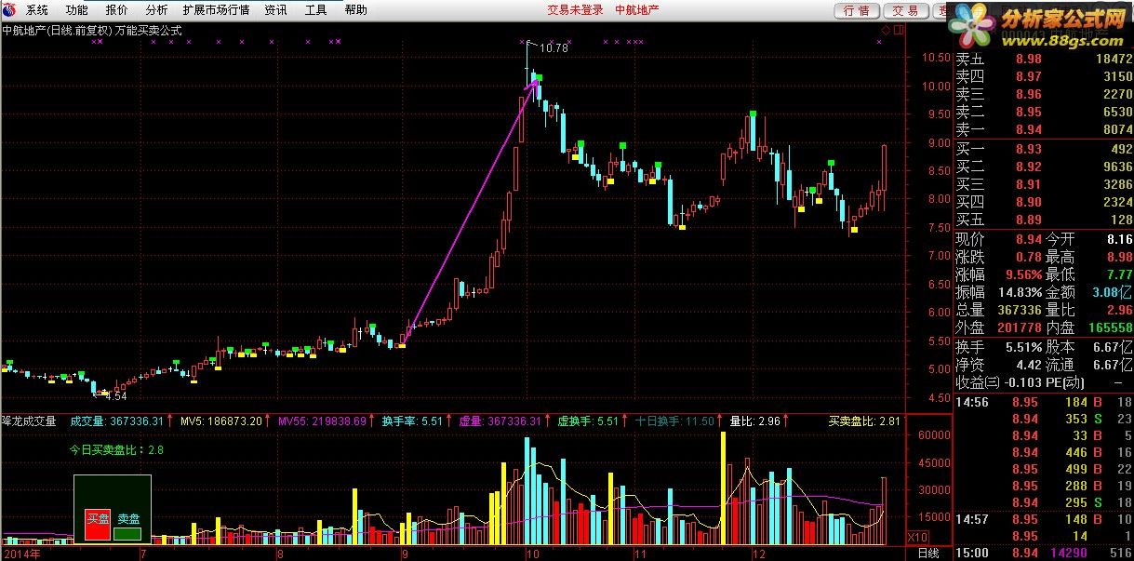This screenshot has width=1134, height=561.
Task: Click month 9 on the time axis
Action: tap(405, 554)
